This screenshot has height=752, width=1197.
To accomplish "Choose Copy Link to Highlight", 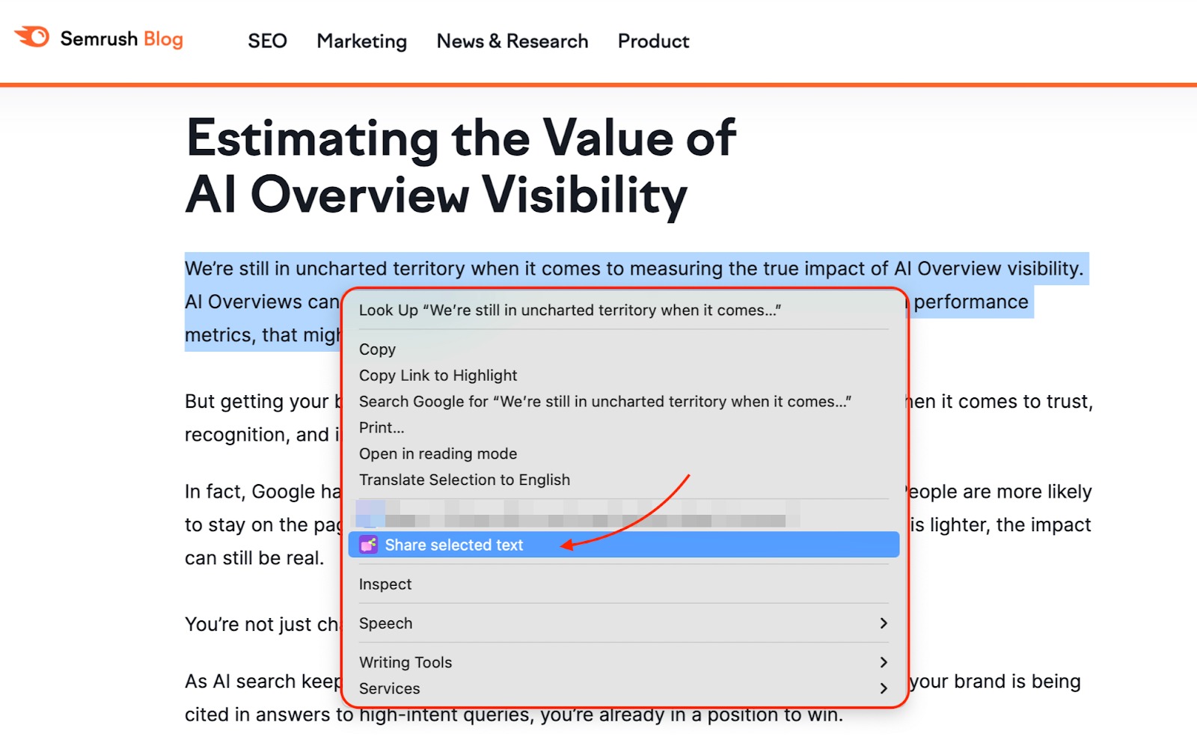I will click(x=438, y=376).
